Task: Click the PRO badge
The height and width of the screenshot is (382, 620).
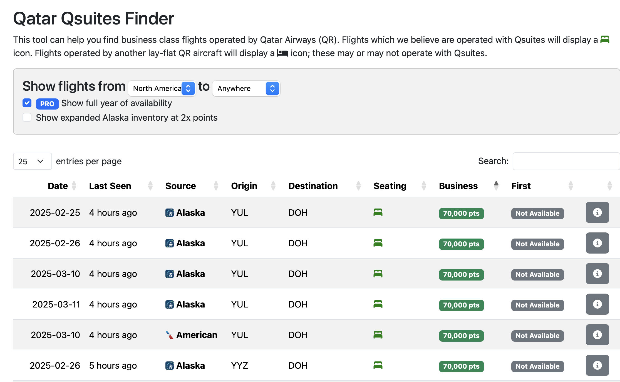Action: [x=47, y=104]
